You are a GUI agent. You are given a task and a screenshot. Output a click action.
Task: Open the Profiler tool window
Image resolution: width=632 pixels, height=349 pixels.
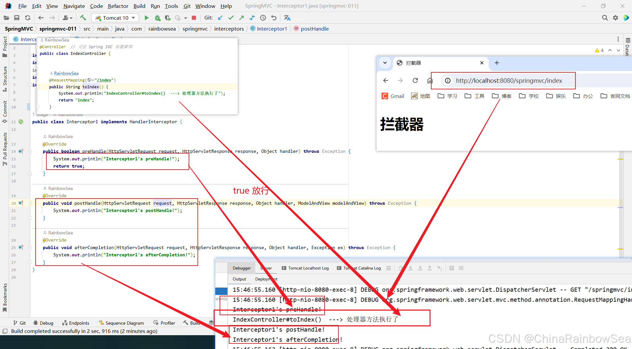point(164,323)
